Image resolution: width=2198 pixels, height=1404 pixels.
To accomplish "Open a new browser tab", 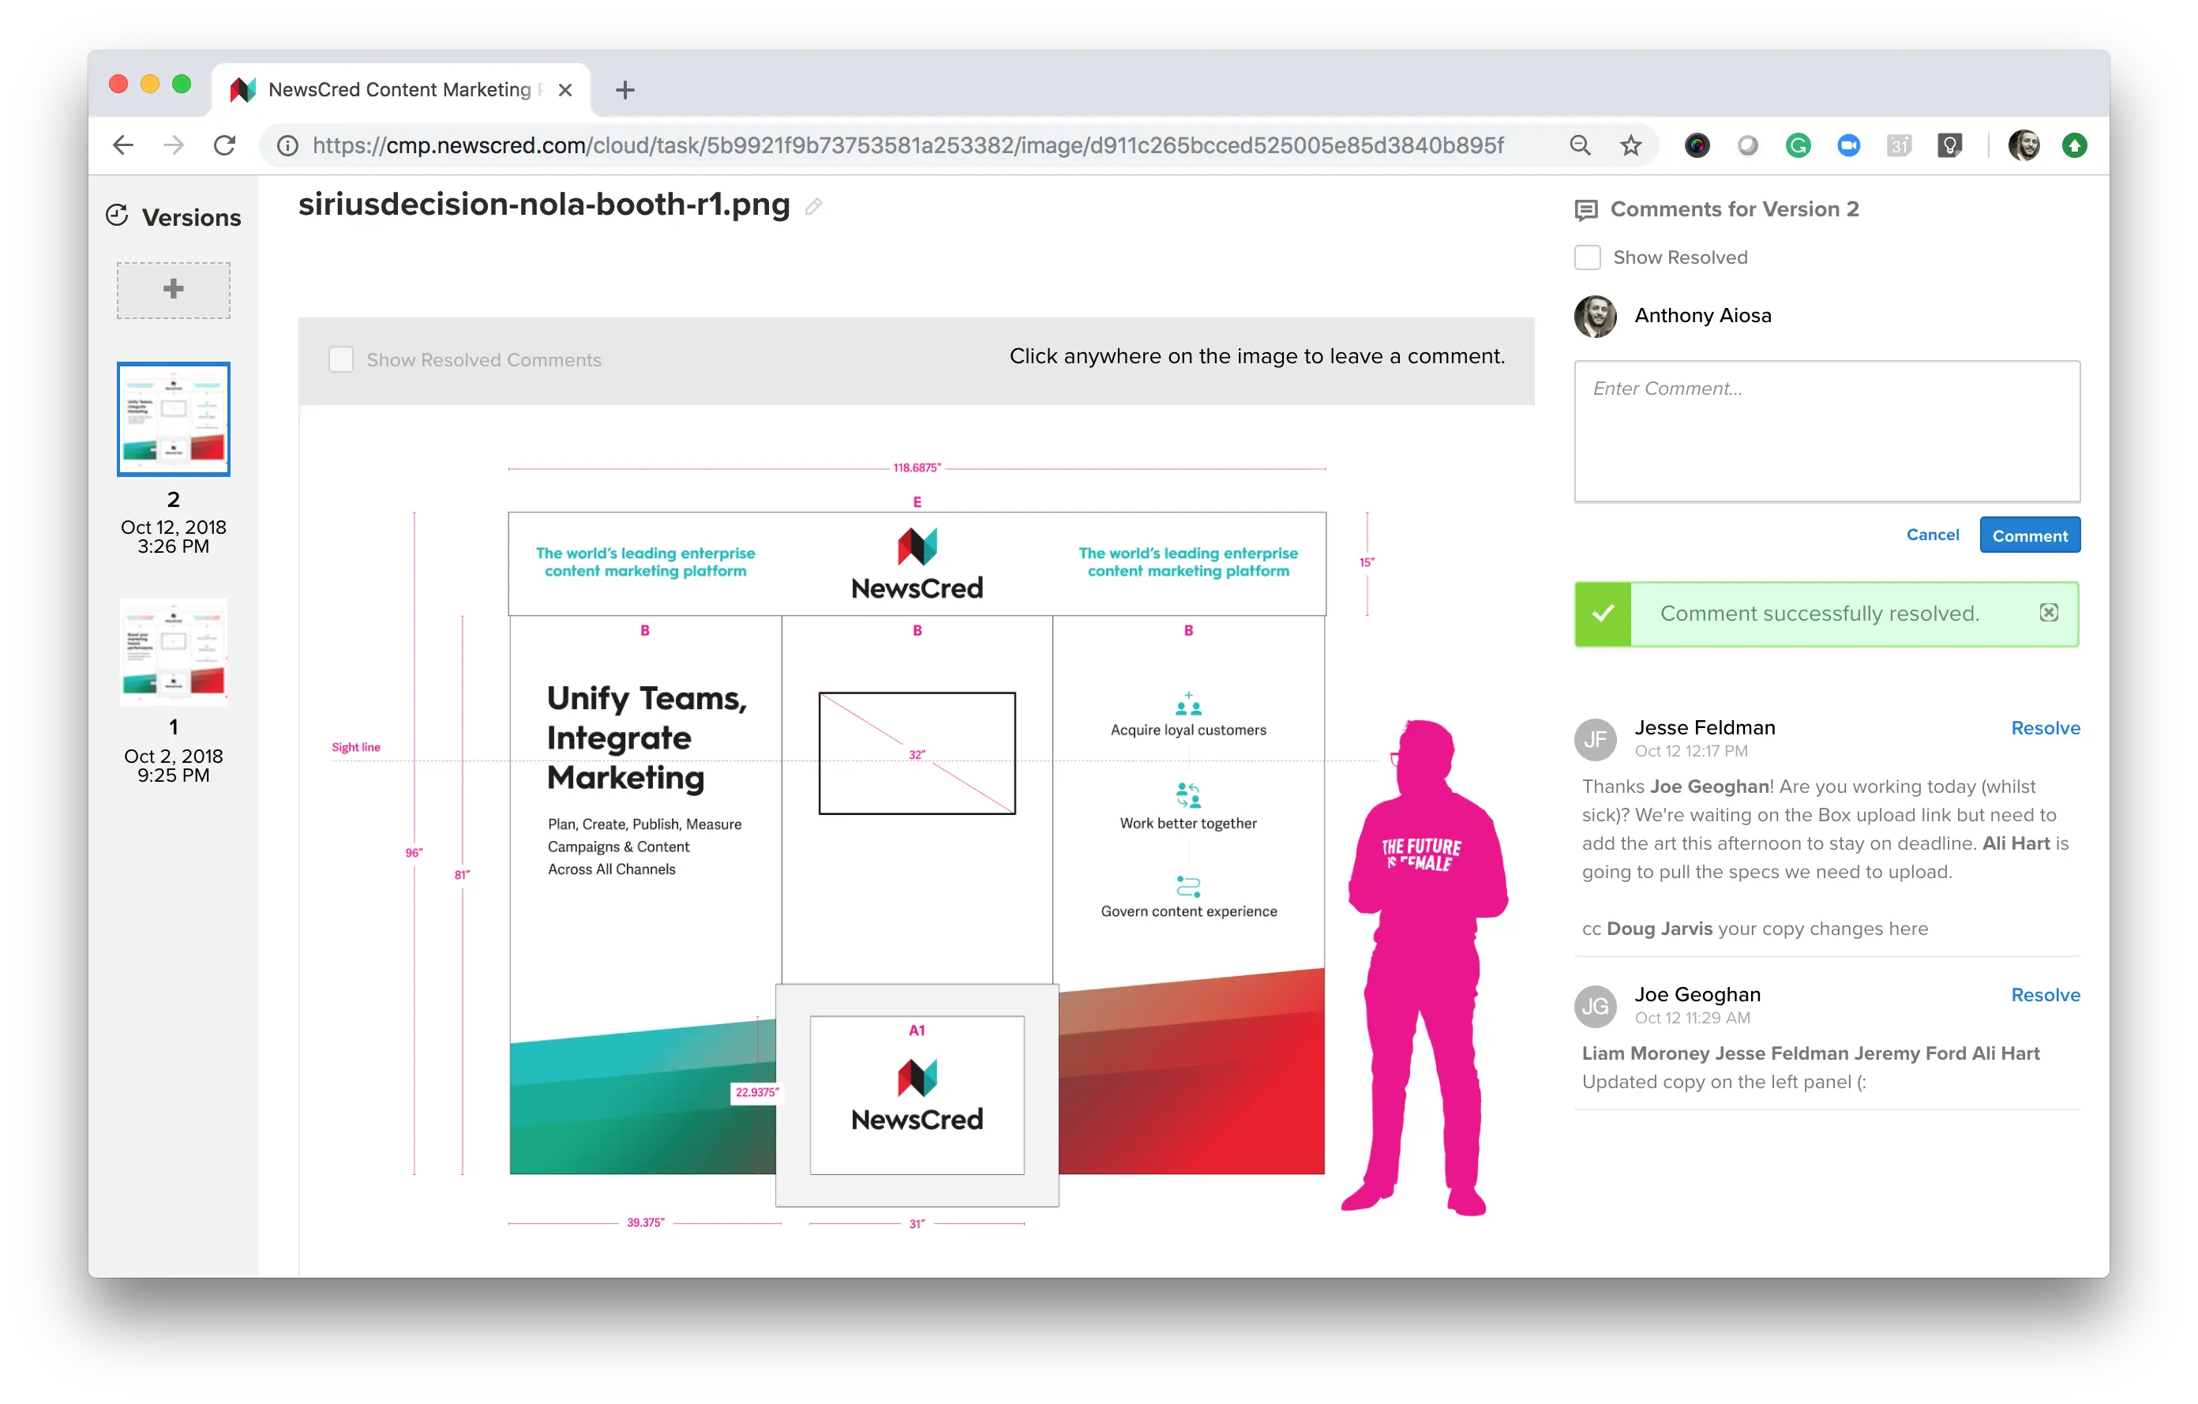I will click(x=625, y=89).
